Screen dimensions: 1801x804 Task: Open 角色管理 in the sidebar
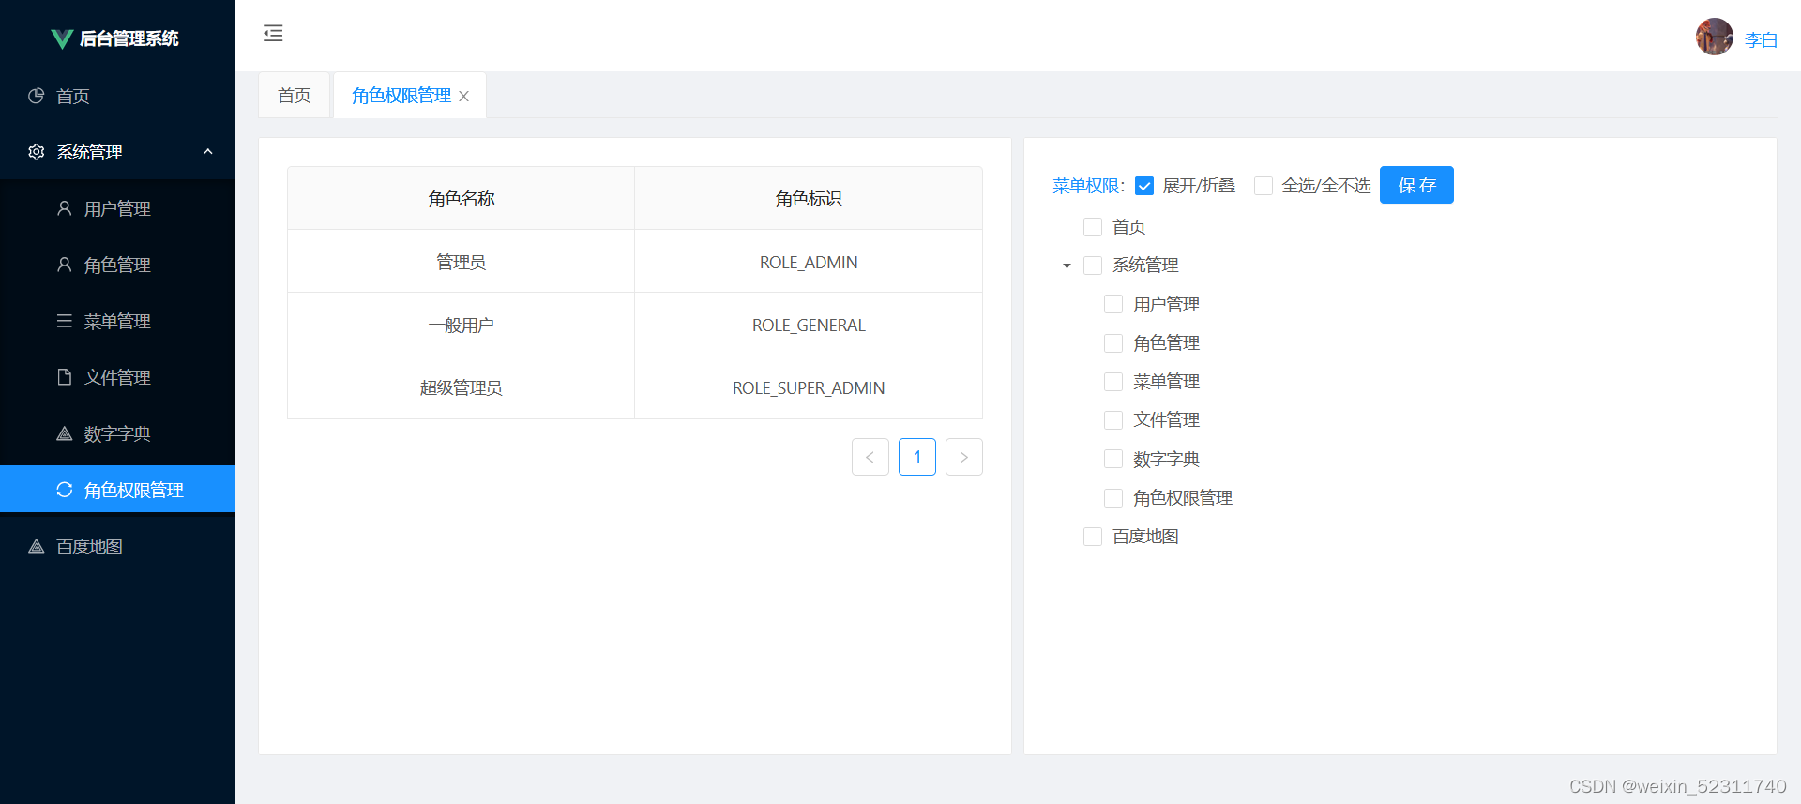click(x=117, y=265)
